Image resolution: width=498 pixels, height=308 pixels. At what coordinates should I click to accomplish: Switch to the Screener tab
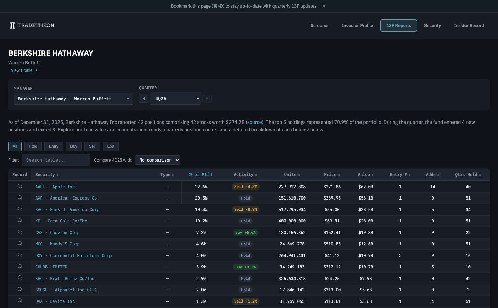[x=319, y=26]
